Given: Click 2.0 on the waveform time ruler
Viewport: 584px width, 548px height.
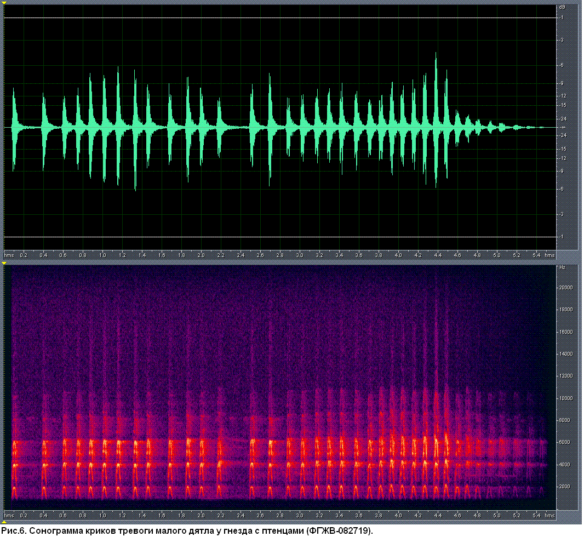Looking at the screenshot, I should (201, 255).
